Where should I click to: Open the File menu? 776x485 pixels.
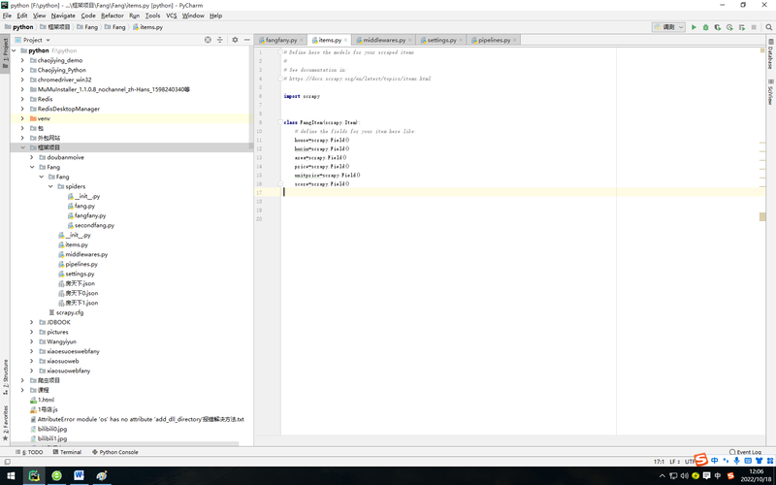pyautogui.click(x=7, y=16)
